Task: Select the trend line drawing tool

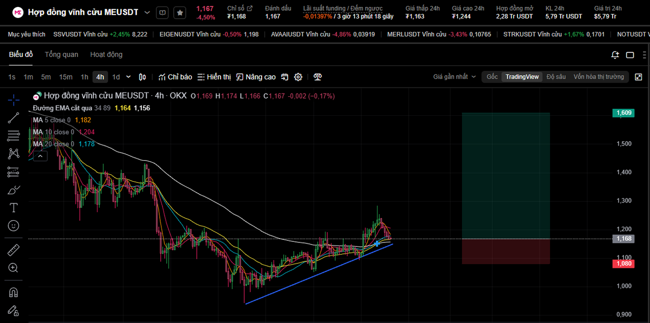Action: click(x=13, y=117)
